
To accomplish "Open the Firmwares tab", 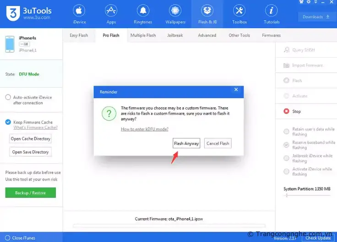I will pos(271,35).
